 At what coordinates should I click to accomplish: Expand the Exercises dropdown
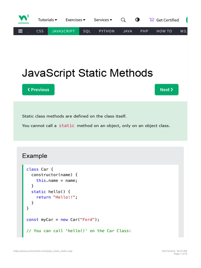(75, 20)
